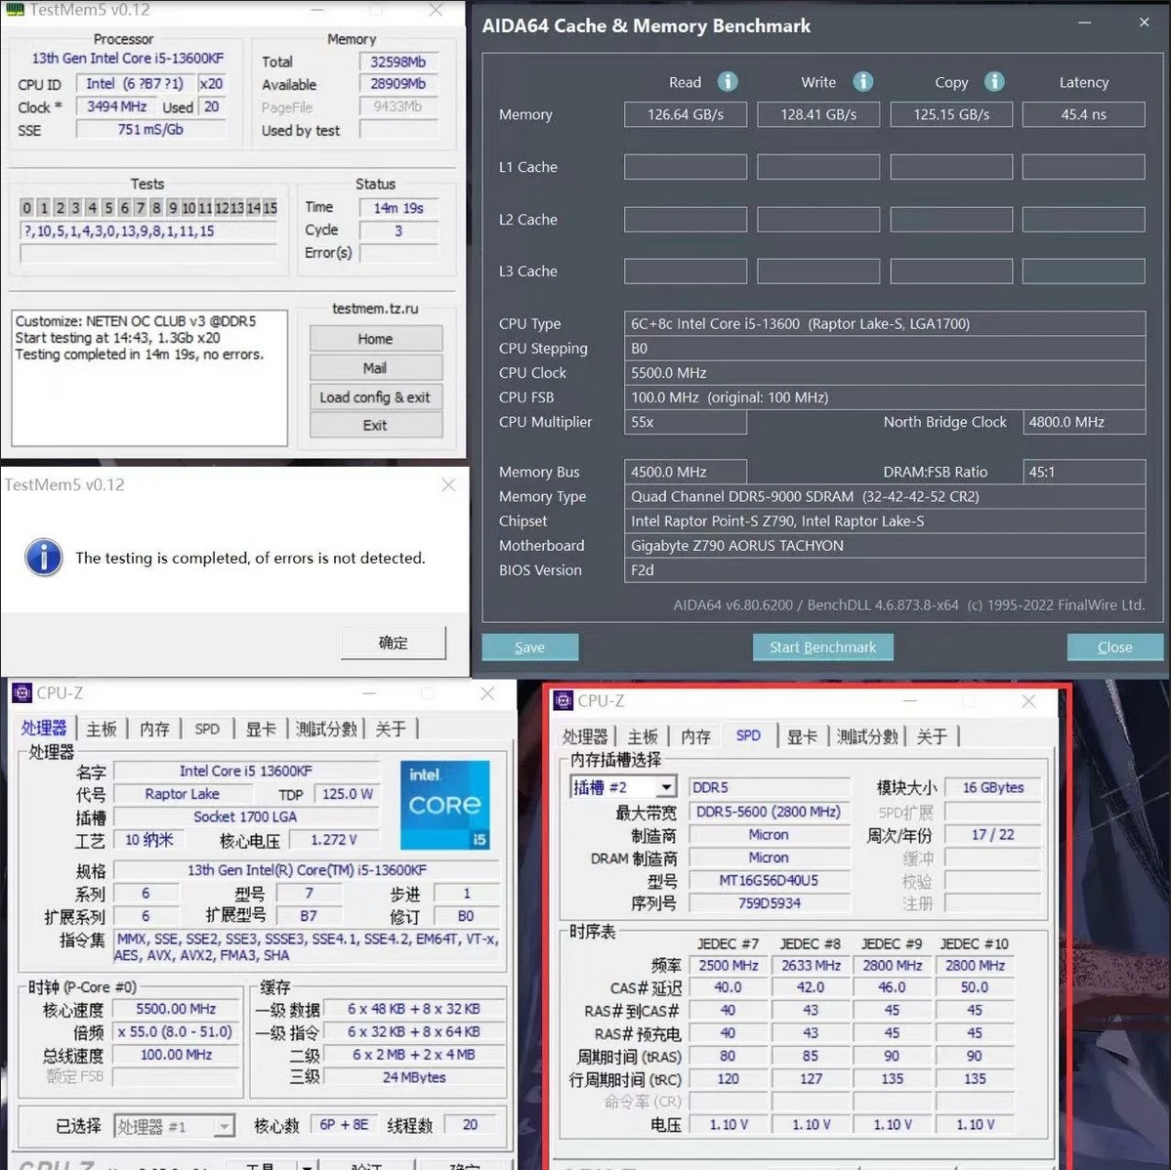Click Memory Latency value 45.4 ns
This screenshot has width=1171, height=1170.
1084,114
